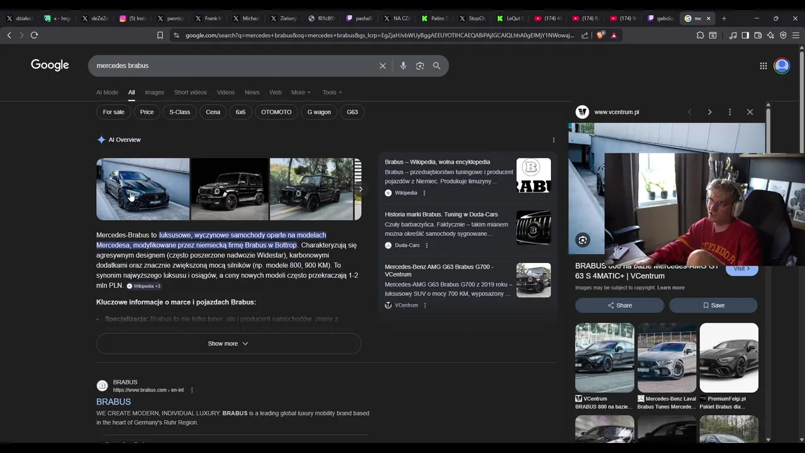The image size is (805, 453).
Task: Open the three-dot menu in the image panel
Action: (730, 112)
